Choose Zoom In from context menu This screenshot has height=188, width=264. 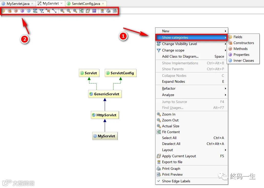pyautogui.click(x=192, y=114)
